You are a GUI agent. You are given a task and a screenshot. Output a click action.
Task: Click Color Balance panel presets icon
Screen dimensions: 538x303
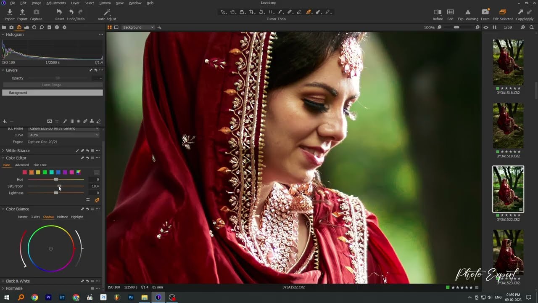(x=92, y=209)
